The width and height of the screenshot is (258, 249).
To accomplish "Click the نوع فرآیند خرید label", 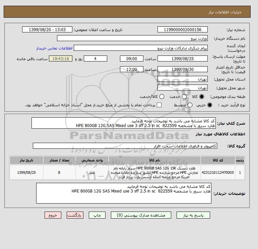I will click(x=232, y=105).
